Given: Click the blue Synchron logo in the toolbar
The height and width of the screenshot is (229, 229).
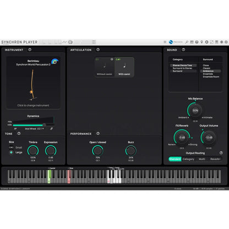Looking at the screenshot, I should (x=171, y=42).
